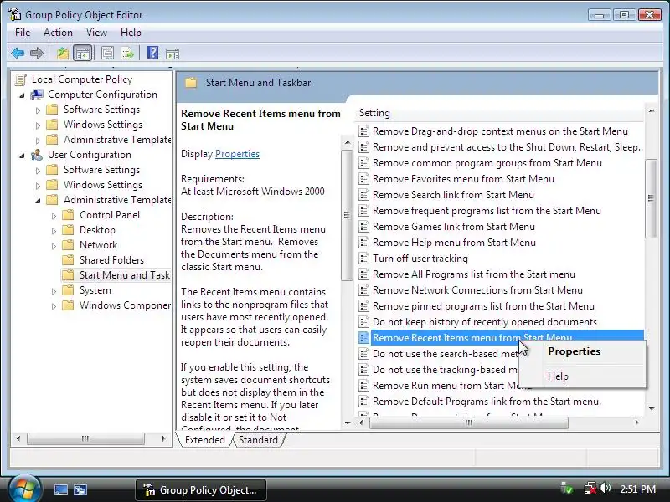
Task: Switch to the Extended tab
Action: [x=204, y=440]
